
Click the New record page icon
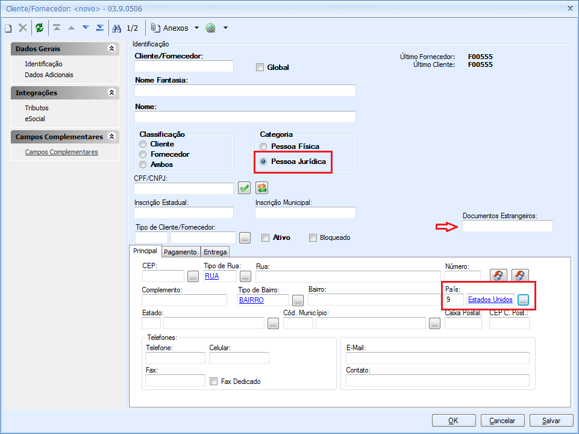click(8, 28)
